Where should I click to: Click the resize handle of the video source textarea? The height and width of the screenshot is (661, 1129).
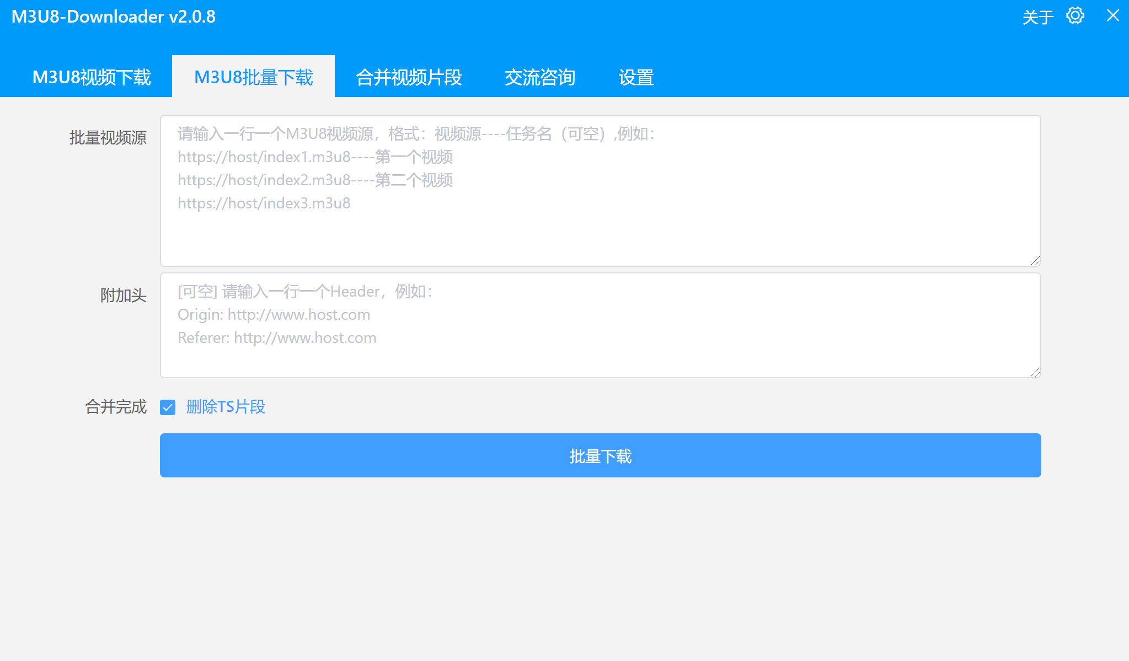coord(1036,261)
